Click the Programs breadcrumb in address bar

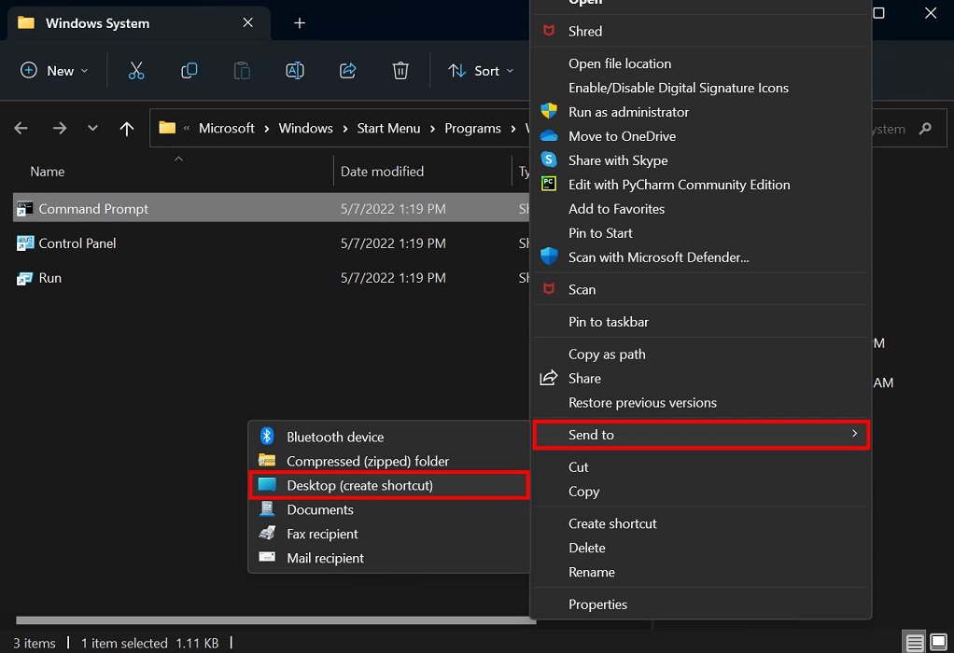[472, 129]
